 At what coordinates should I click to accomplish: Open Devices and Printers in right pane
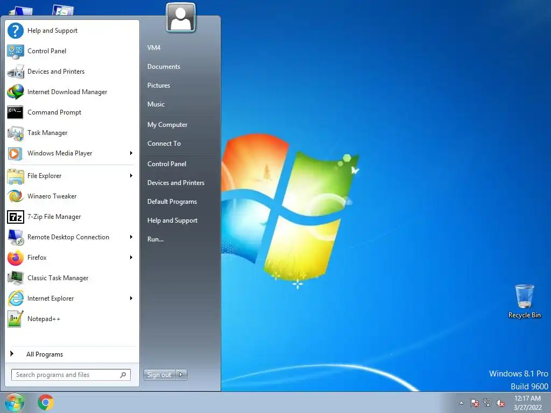[176, 183]
